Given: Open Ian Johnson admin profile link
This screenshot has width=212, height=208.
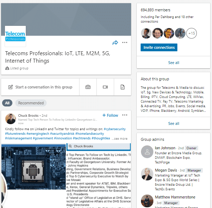Looking at the screenshot, I should 165,148.
